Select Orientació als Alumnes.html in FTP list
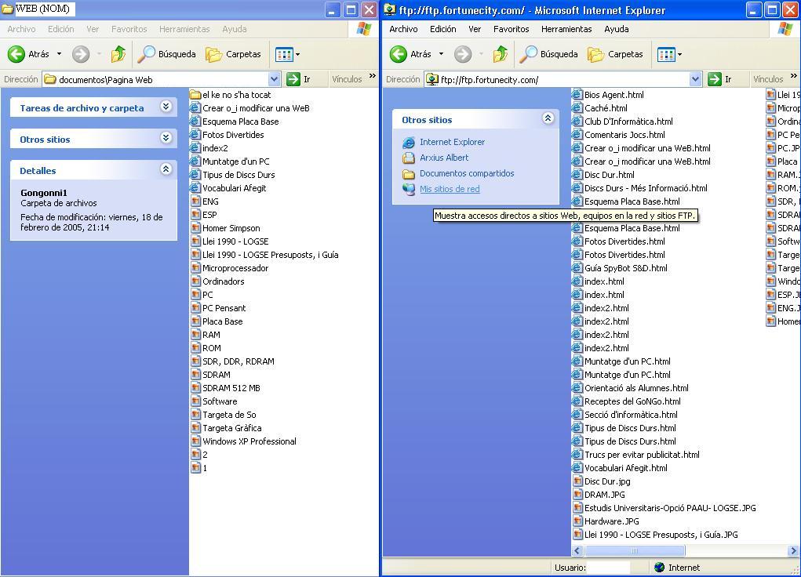Image resolution: width=801 pixels, height=577 pixels. coord(636,388)
